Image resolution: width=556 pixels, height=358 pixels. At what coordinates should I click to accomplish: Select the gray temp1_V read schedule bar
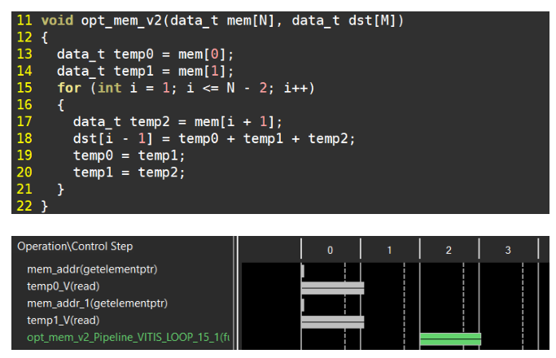(x=332, y=321)
